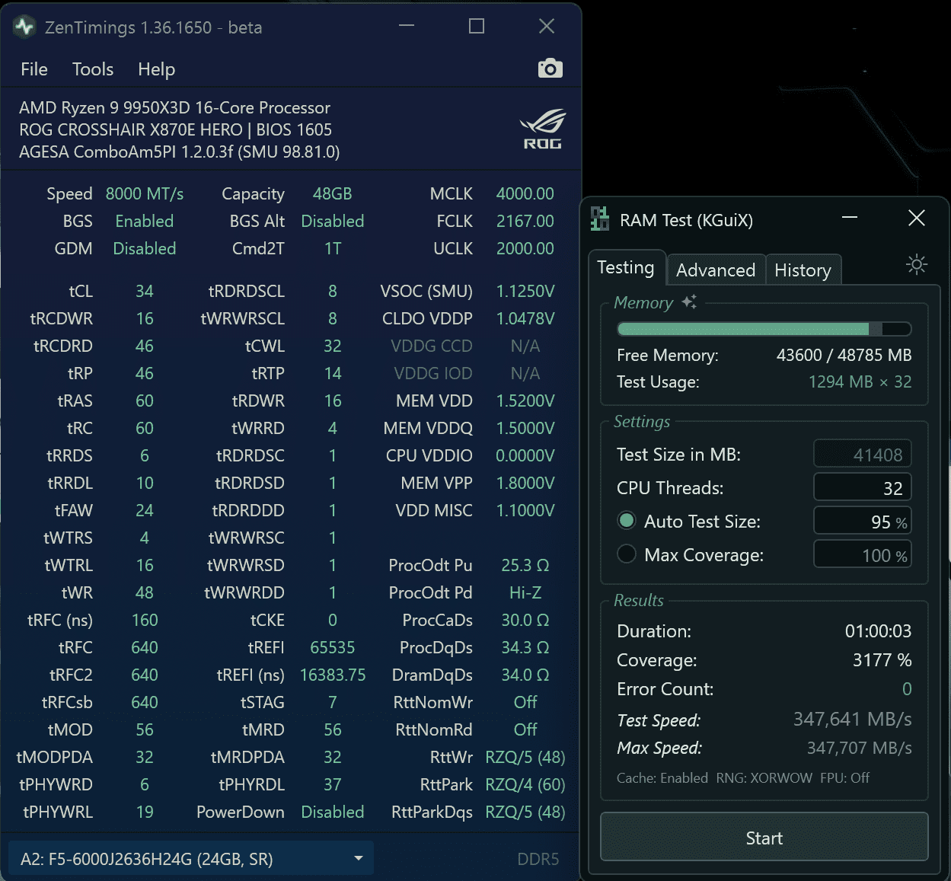Screen dimensions: 951x881
Task: Select the Auto Test Size radio button
Action: 627,521
